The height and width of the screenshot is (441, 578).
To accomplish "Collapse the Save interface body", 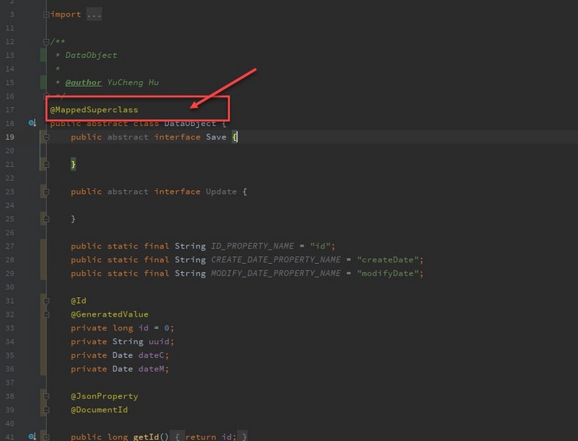I will (x=46, y=137).
